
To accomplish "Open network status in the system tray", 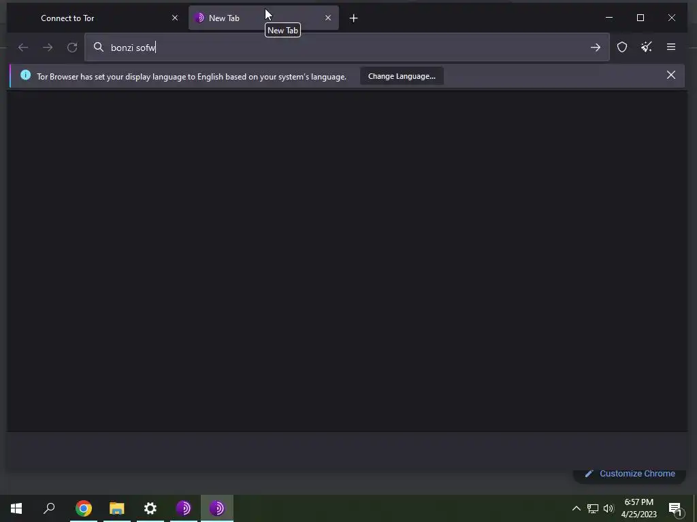I will coord(593,508).
